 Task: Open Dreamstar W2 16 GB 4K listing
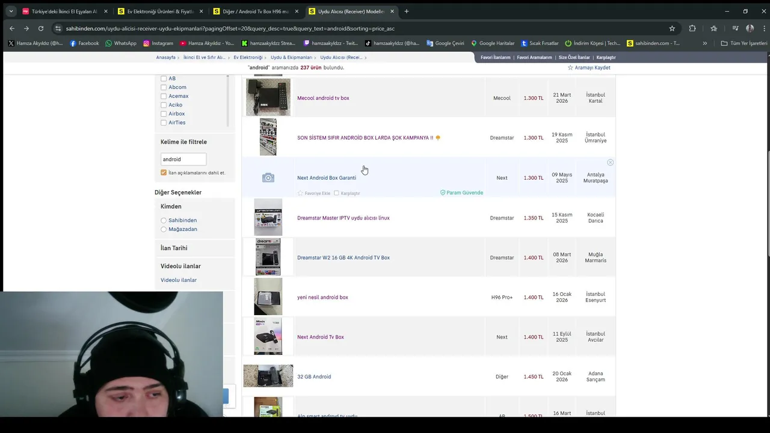tap(343, 257)
